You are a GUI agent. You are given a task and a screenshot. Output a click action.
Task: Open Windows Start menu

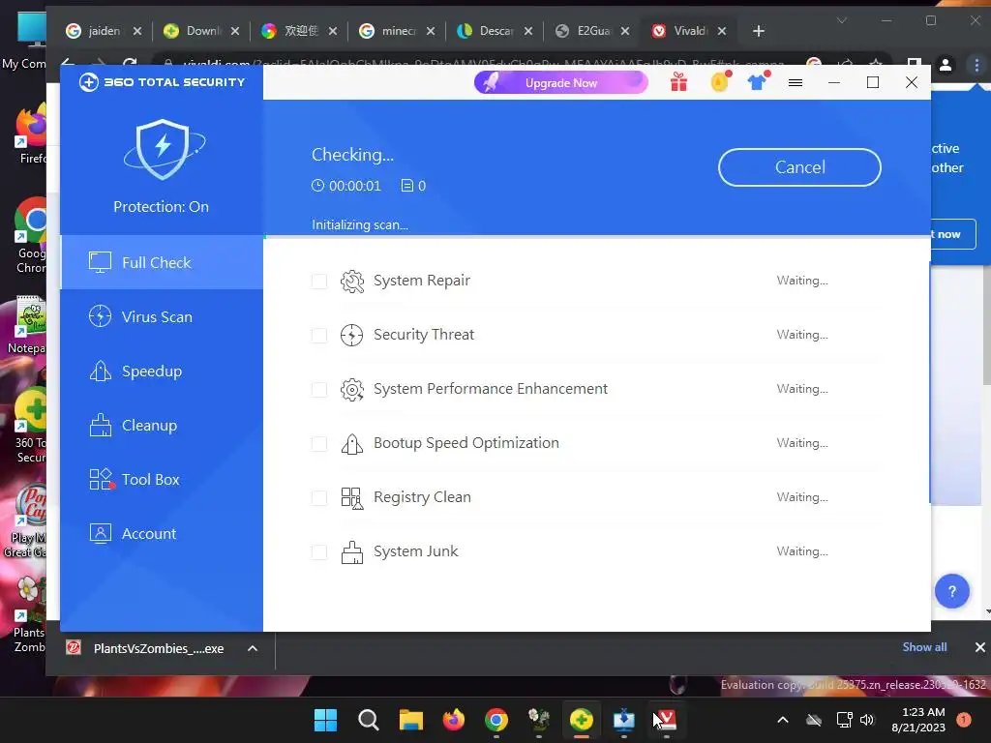(x=325, y=720)
